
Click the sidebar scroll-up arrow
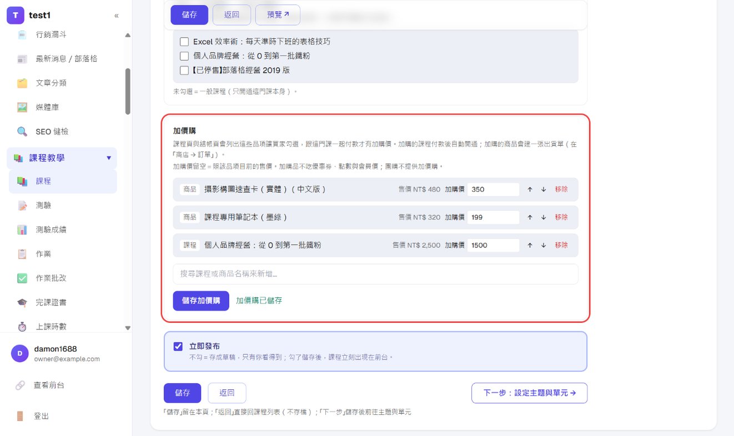[128, 36]
